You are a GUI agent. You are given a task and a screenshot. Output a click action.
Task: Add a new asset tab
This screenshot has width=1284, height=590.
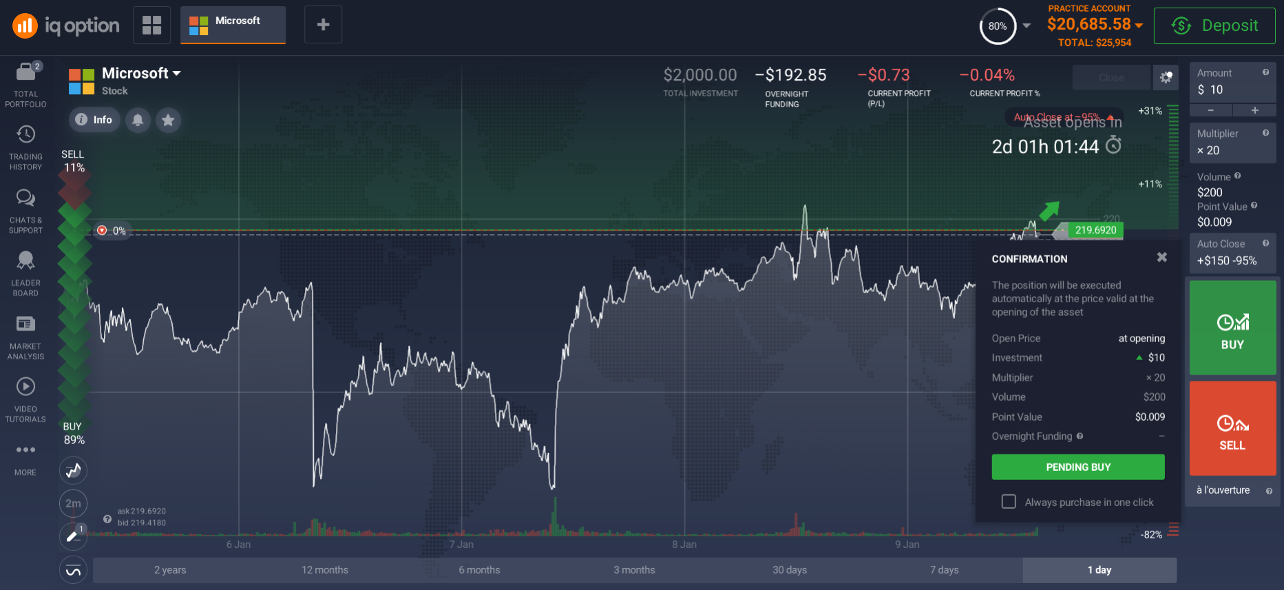pyautogui.click(x=323, y=25)
